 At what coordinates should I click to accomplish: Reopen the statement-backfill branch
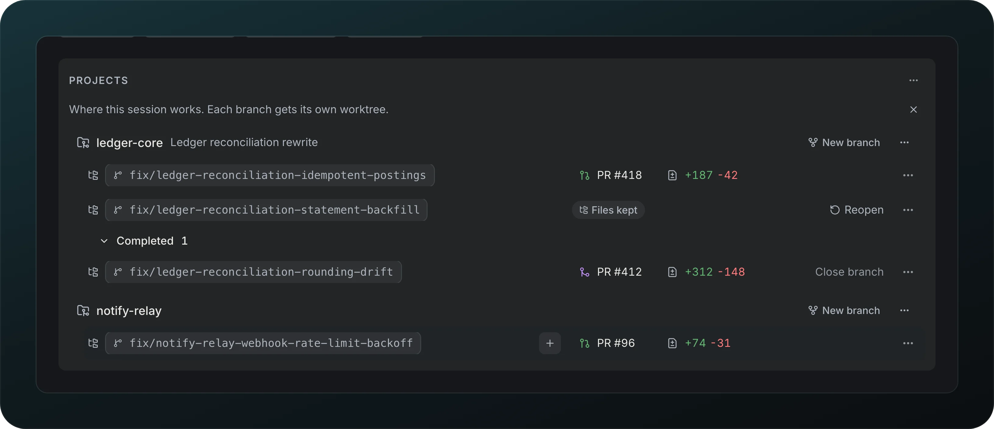pyautogui.click(x=857, y=210)
